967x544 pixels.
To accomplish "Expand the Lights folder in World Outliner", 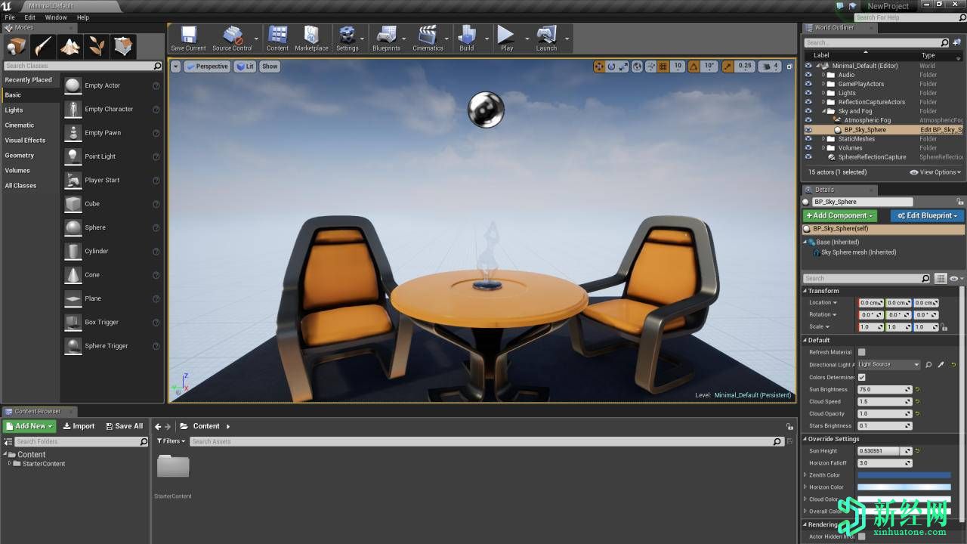I will pyautogui.click(x=823, y=93).
